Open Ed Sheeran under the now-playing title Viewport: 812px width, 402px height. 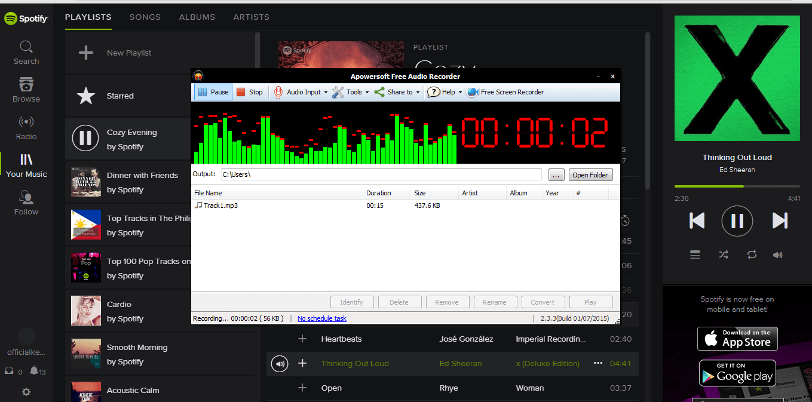coord(737,170)
